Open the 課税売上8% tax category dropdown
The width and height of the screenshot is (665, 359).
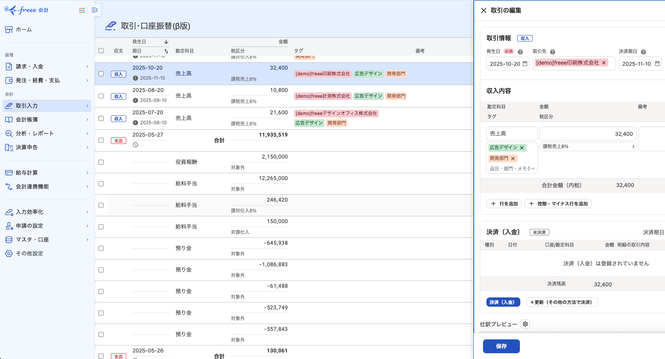click(x=588, y=147)
